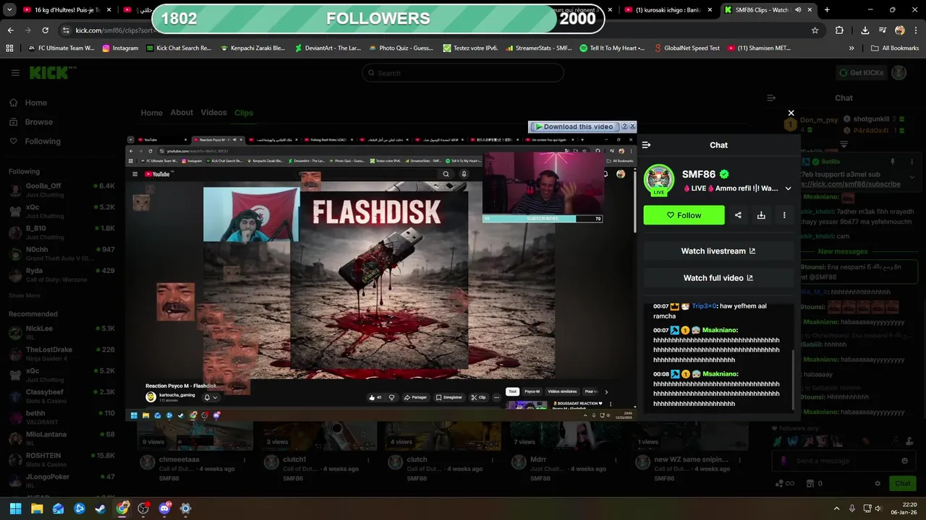
Task: Open Chrome extensions puzzle icon
Action: 839,30
